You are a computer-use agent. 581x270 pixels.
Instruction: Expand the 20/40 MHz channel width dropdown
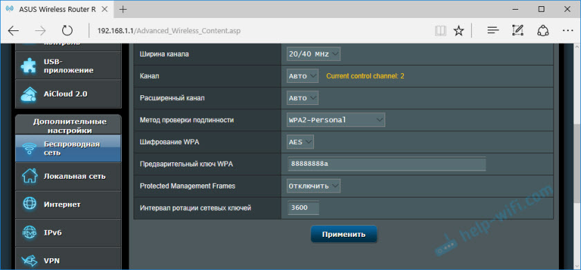pos(313,54)
